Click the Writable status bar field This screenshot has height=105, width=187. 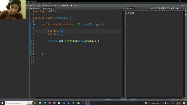click(108, 100)
